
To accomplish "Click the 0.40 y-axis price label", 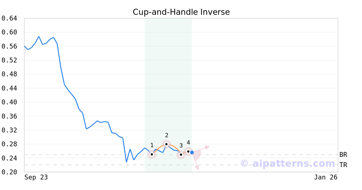I will coord(9,102).
